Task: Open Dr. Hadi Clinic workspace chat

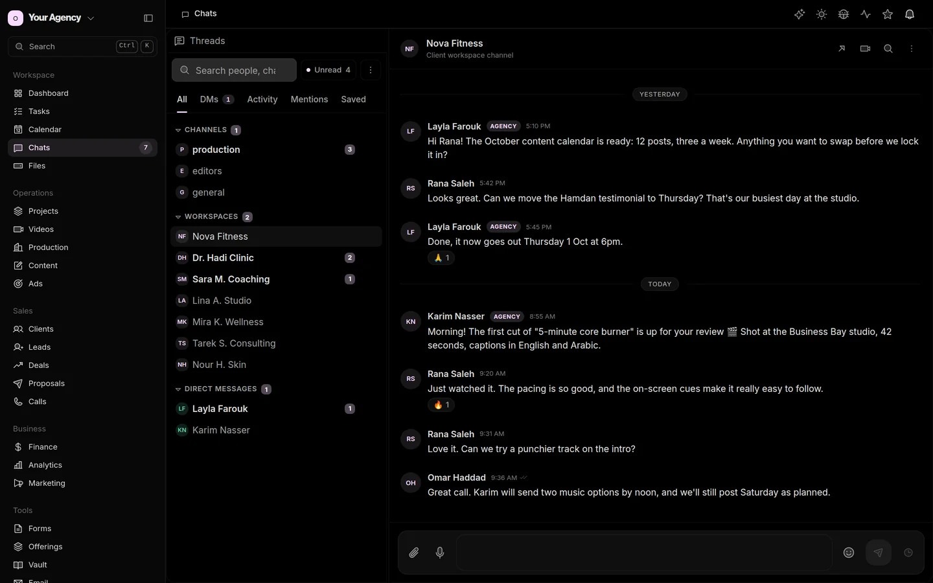Action: point(276,258)
